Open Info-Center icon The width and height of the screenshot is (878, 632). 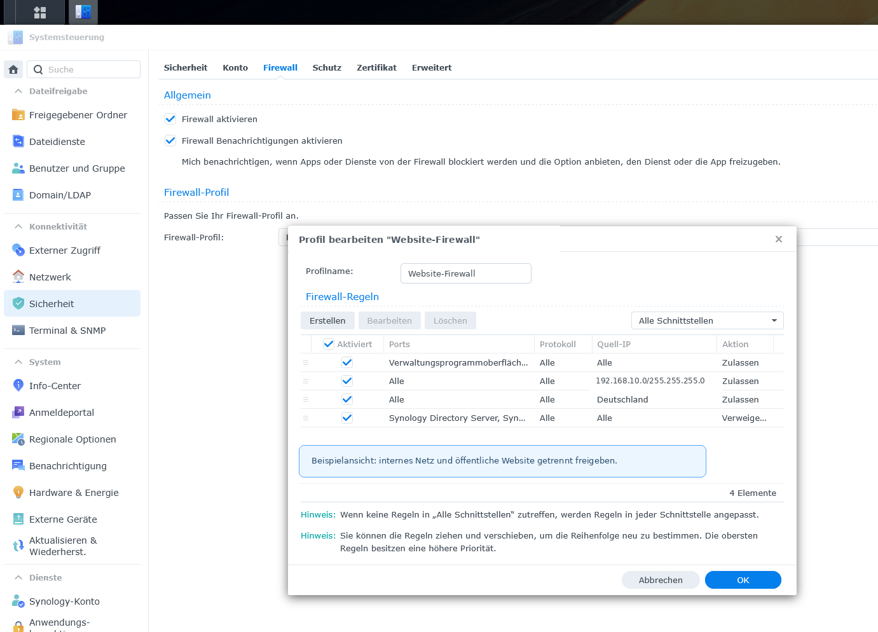coord(18,386)
